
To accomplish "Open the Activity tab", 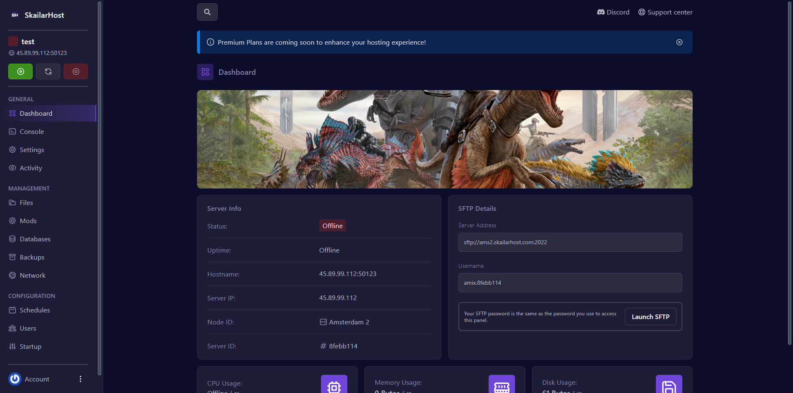I will [x=31, y=168].
